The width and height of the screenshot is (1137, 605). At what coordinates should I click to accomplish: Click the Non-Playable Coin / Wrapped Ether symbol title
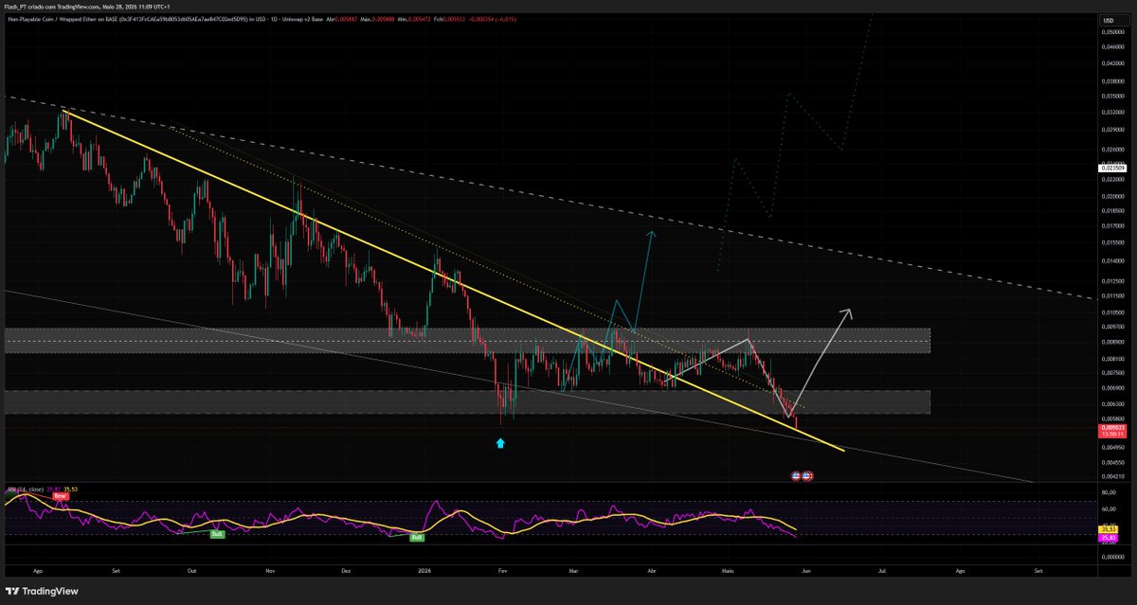coord(52,20)
